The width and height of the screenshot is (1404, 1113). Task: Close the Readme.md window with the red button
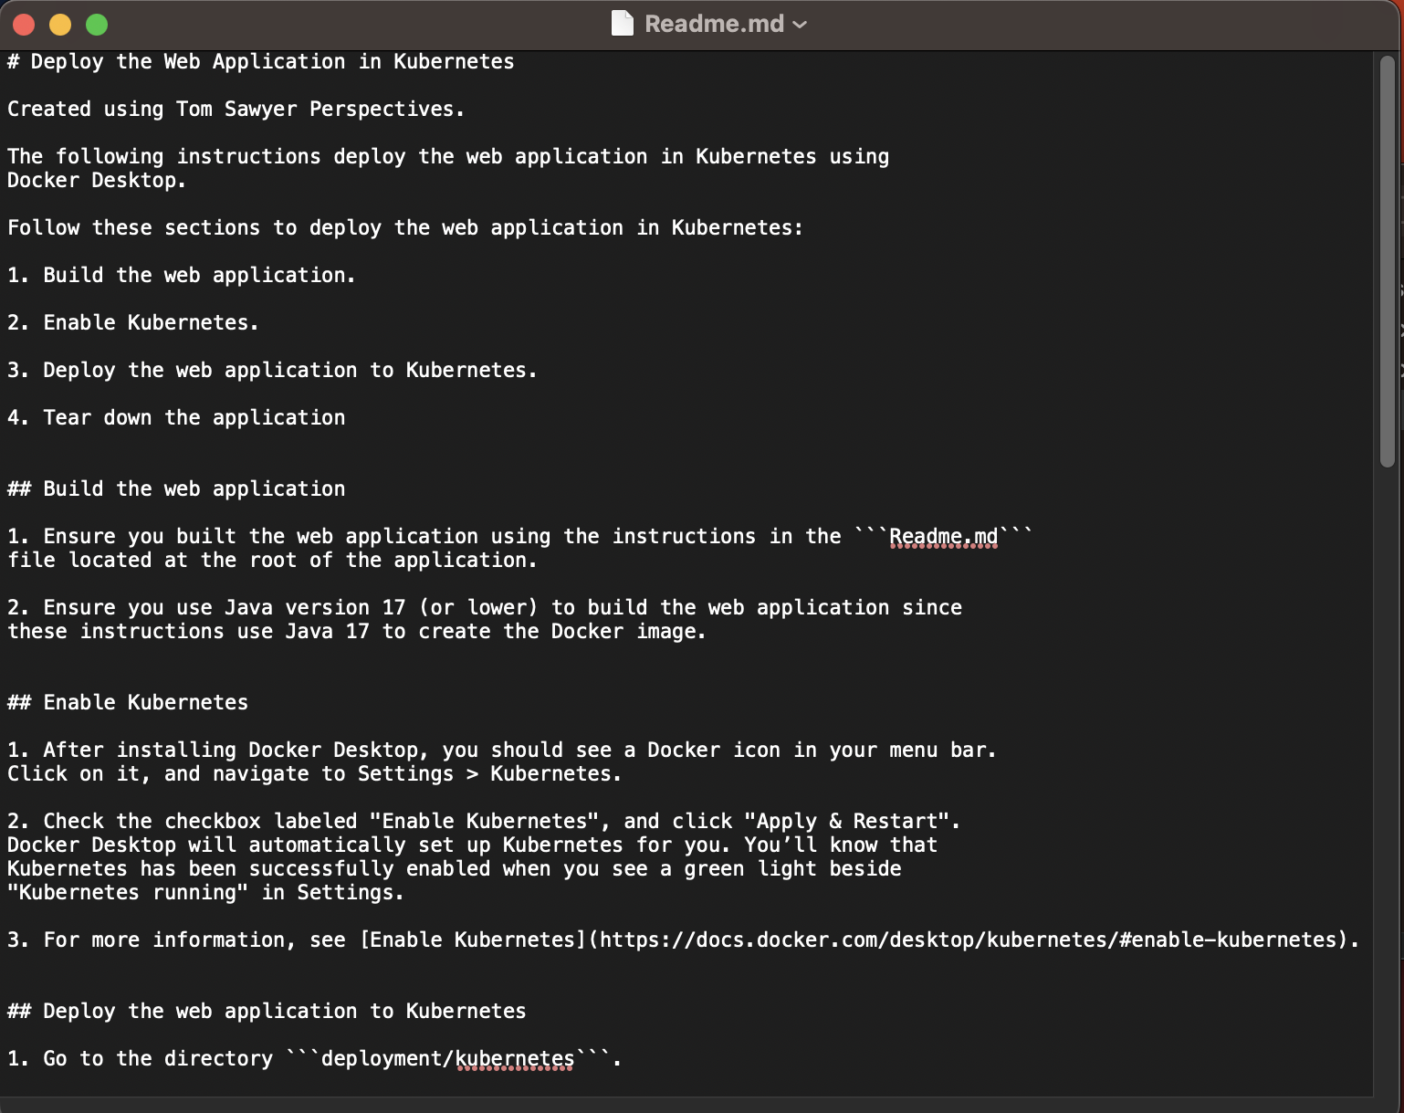(24, 25)
